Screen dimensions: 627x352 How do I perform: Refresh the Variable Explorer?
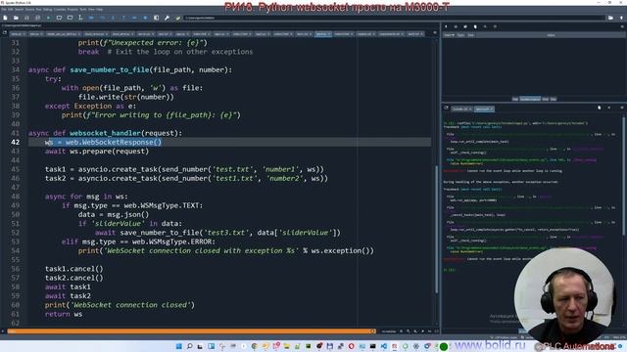pyautogui.click(x=495, y=26)
